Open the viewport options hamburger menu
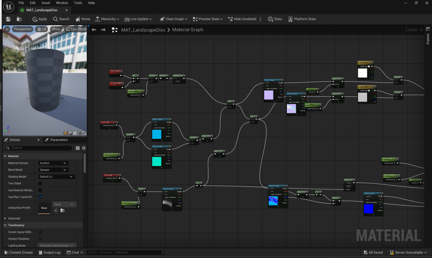The width and height of the screenshot is (432, 258). [7, 29]
